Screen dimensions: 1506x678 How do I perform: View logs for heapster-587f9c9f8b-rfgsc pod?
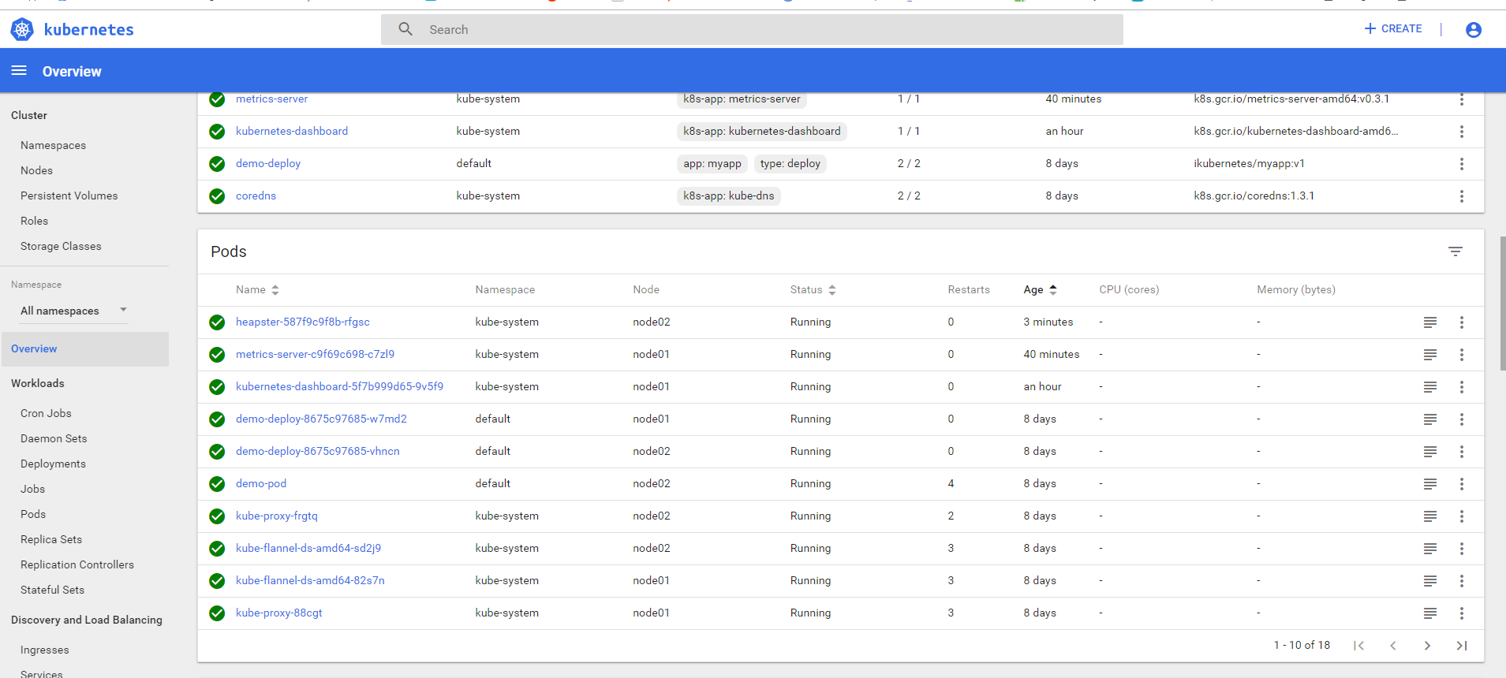click(1430, 322)
